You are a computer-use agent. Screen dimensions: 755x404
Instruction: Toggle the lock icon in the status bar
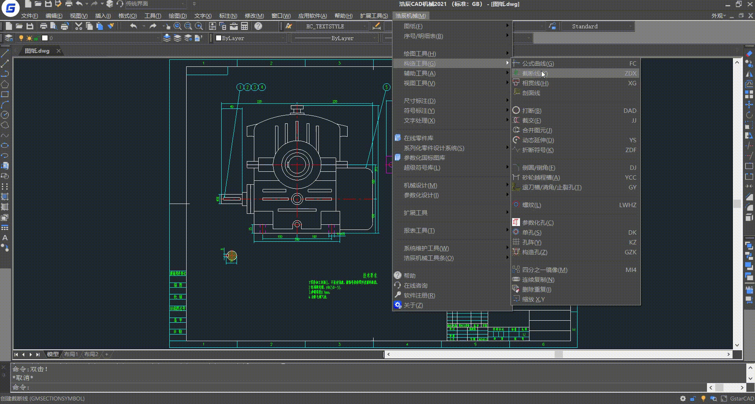(x=692, y=398)
